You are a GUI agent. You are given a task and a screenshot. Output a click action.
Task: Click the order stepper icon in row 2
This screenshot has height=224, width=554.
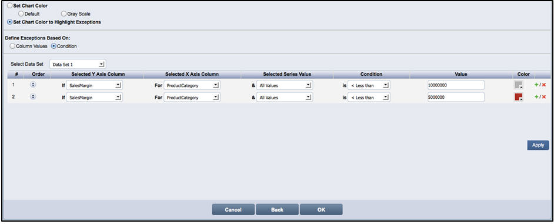tap(33, 96)
